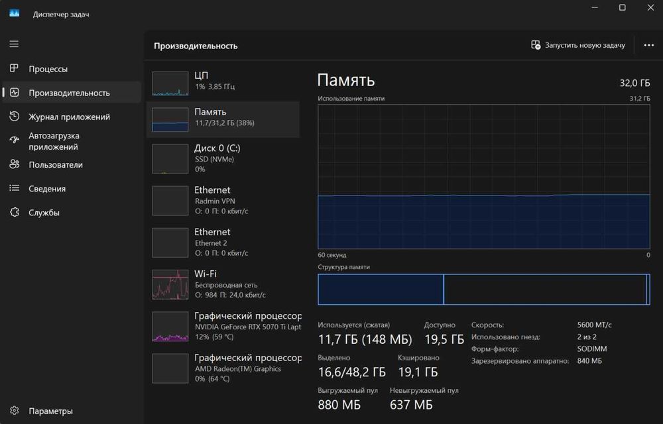Go to the Пользователи page
This screenshot has width=663, height=424.
coord(72,165)
